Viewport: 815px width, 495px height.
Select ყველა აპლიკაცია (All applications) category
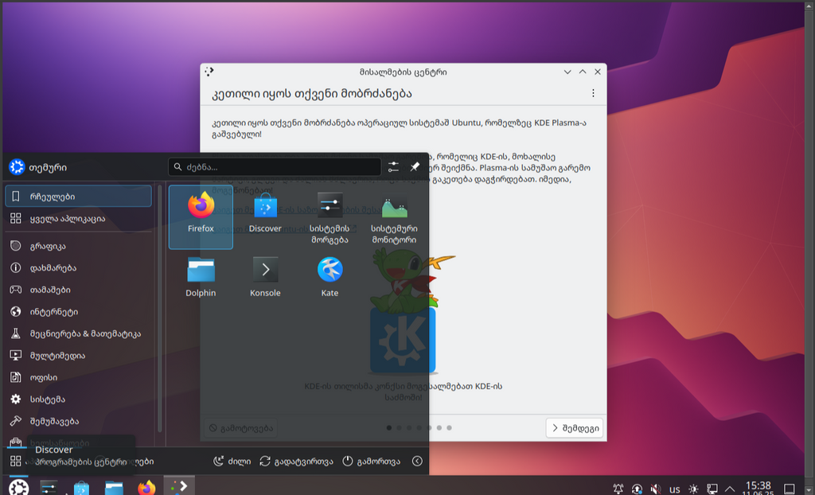tap(79, 218)
